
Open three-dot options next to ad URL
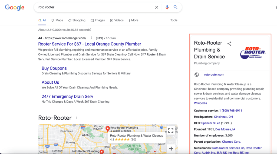(x=91, y=38)
